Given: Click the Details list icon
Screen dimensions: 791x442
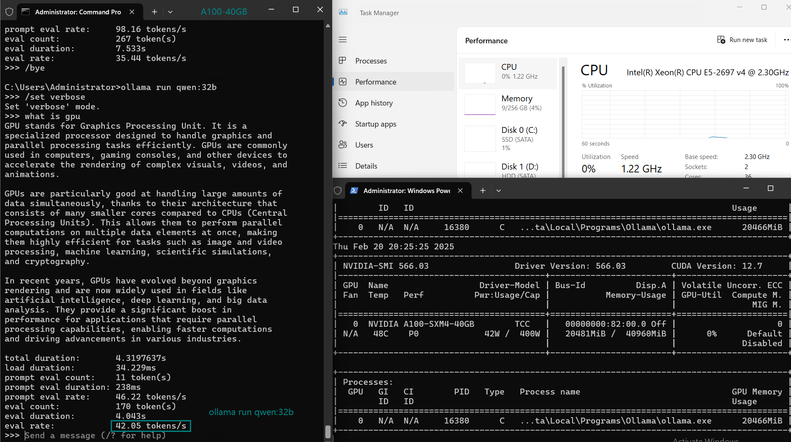Looking at the screenshot, I should (x=343, y=166).
